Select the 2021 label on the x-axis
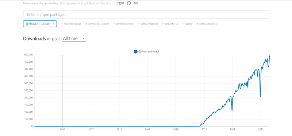The image size is (292, 136). tap(204, 129)
